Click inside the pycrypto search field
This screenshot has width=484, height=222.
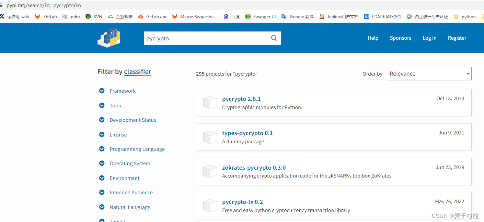point(206,38)
